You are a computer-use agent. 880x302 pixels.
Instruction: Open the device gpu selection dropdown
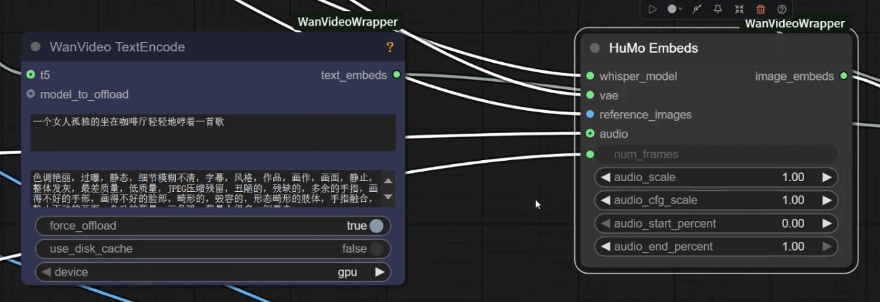pyautogui.click(x=213, y=272)
